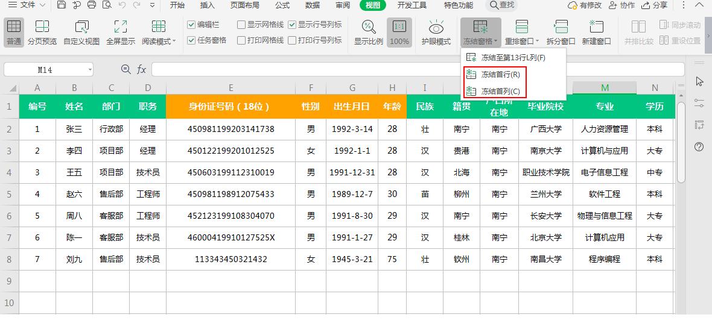Click the 分享 share button

pos(655,5)
